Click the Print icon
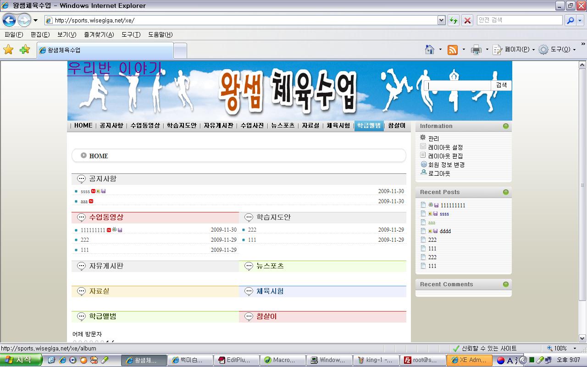587x367 pixels. pyautogui.click(x=476, y=50)
